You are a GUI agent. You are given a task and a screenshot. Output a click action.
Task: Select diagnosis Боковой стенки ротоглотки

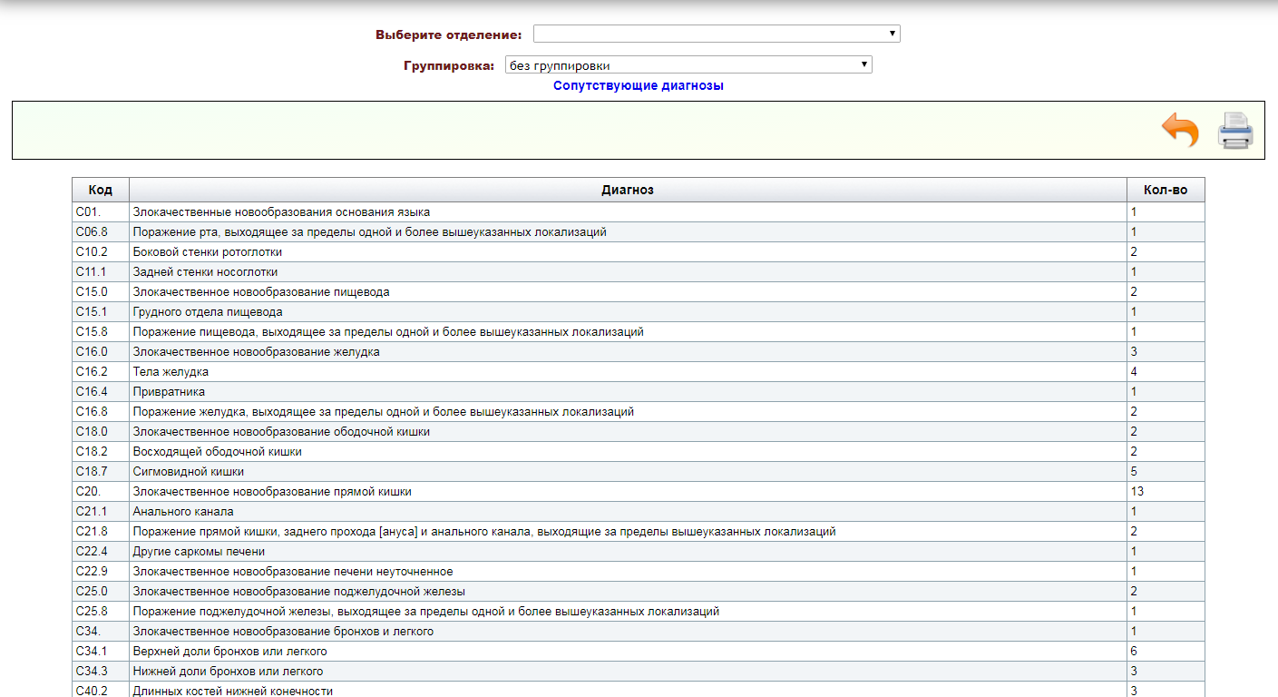pos(208,251)
